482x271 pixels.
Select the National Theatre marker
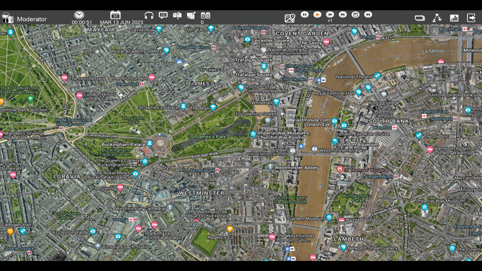pyautogui.click(x=377, y=76)
